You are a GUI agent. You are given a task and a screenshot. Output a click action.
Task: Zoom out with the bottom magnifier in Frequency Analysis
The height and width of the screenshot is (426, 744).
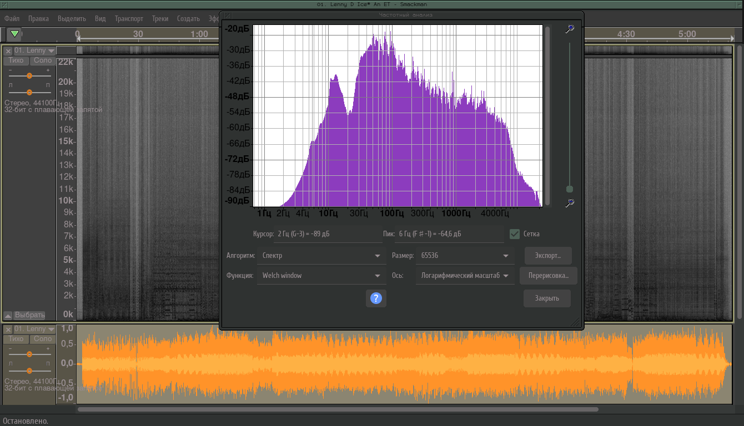569,204
